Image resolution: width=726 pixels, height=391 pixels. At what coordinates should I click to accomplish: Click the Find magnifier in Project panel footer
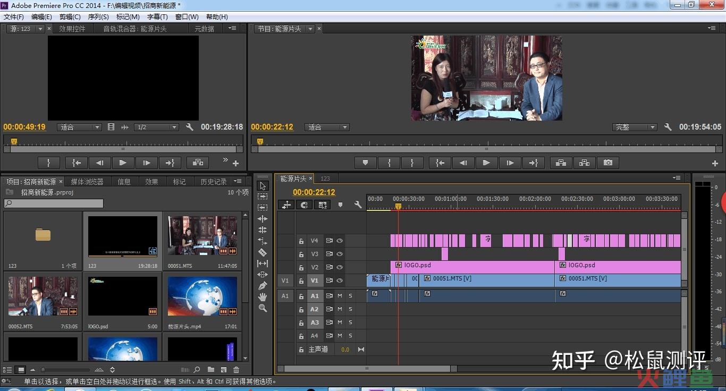click(197, 370)
